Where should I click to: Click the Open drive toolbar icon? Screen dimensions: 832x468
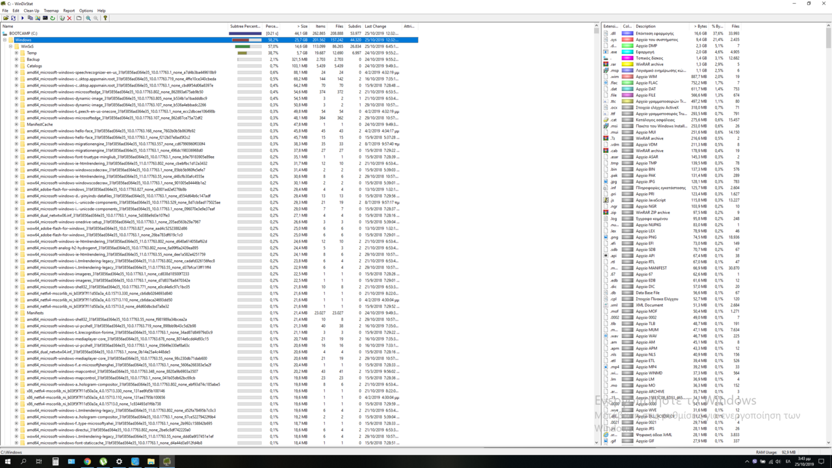pos(6,18)
